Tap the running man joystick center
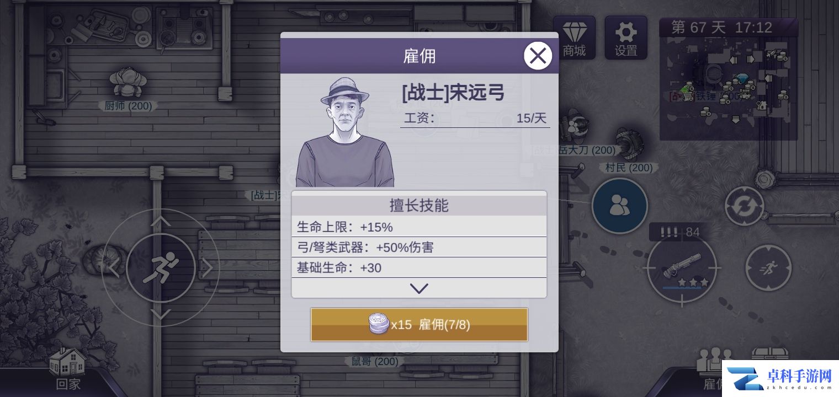Image resolution: width=839 pixels, height=397 pixels. 161,268
